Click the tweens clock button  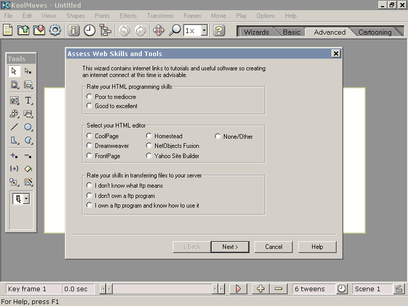341,289
